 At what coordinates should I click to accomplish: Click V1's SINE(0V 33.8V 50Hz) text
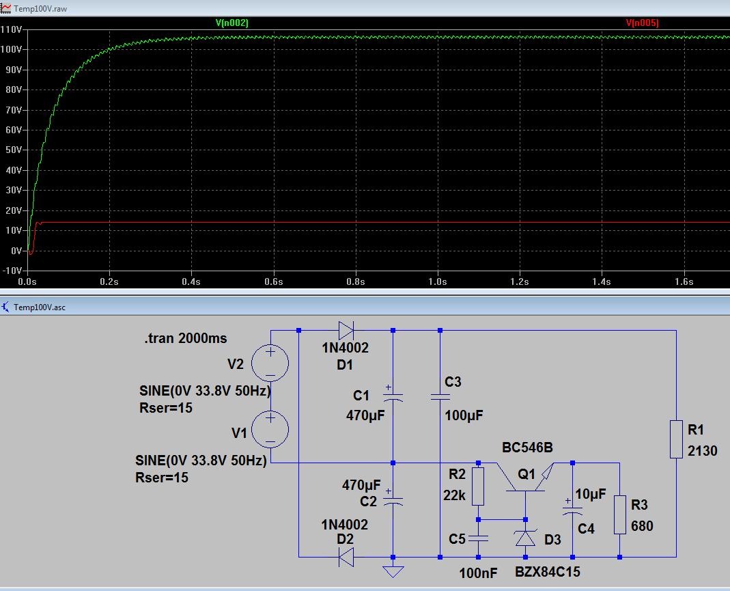pos(201,460)
